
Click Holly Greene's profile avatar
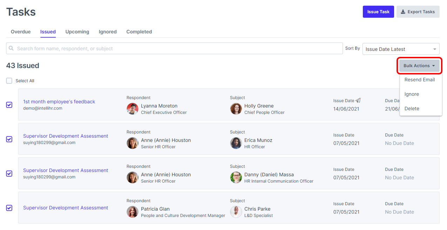[236, 109]
